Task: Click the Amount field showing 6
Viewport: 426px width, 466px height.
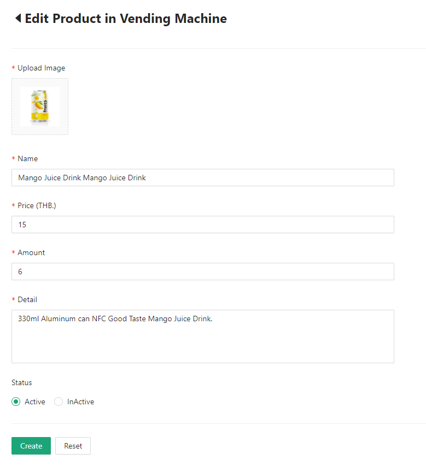Action: click(202, 272)
